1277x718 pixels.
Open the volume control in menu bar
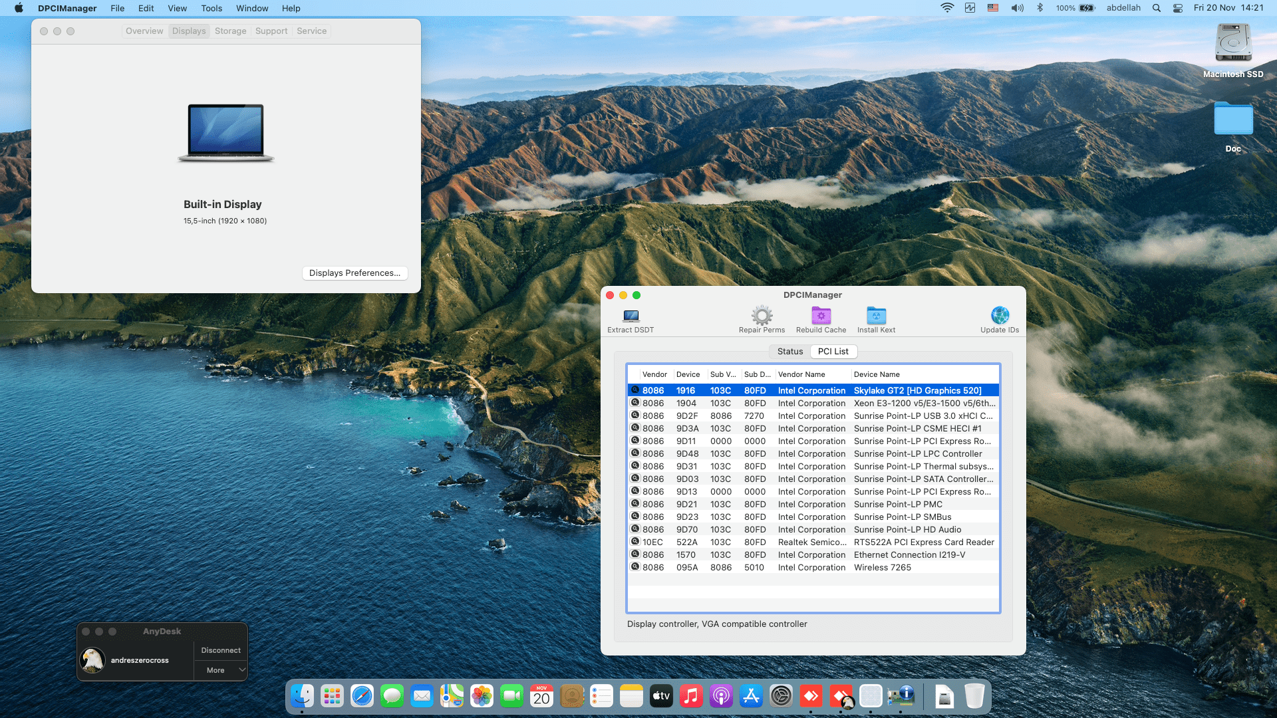[x=1017, y=8]
